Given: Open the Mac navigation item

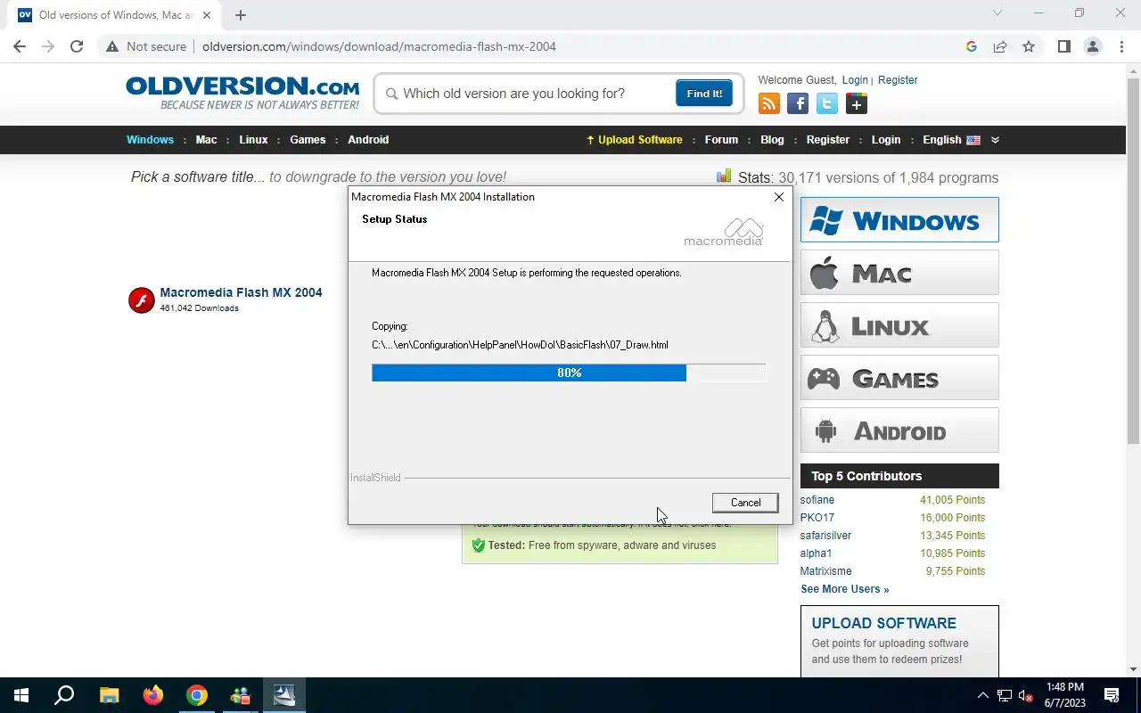Looking at the screenshot, I should point(206,140).
